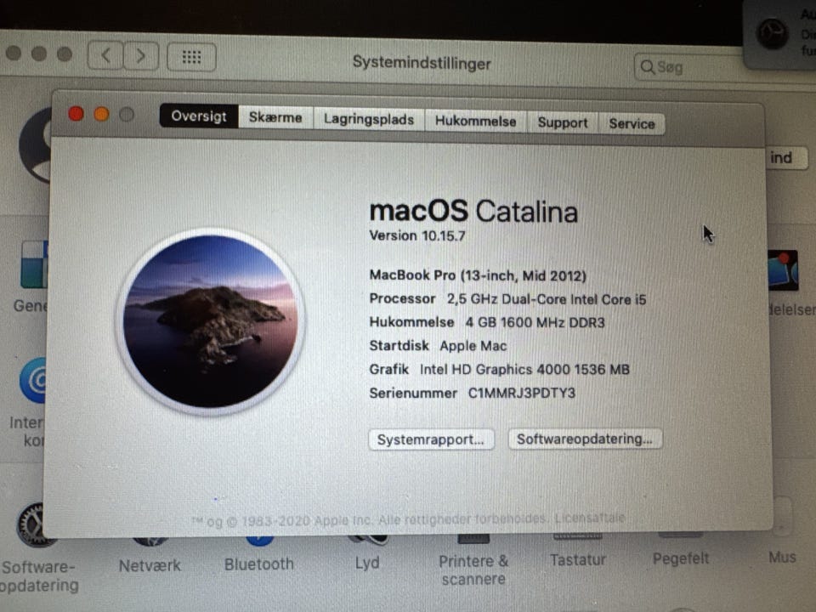Click version text 'Version 10.15.7'
This screenshot has height=612, width=816.
pos(417,235)
